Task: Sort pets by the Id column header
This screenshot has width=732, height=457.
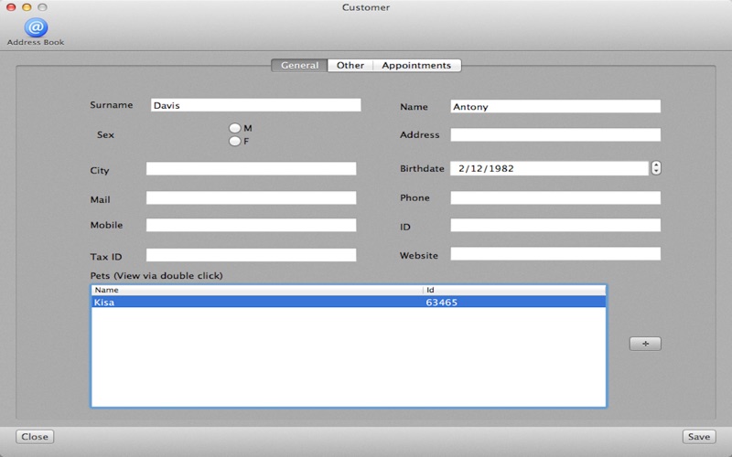Action: tap(514, 290)
